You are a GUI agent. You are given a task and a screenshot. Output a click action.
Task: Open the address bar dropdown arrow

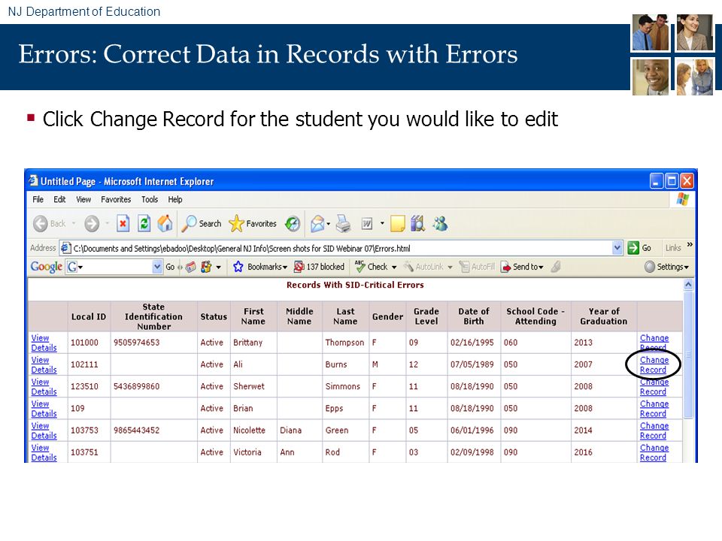[x=617, y=248]
